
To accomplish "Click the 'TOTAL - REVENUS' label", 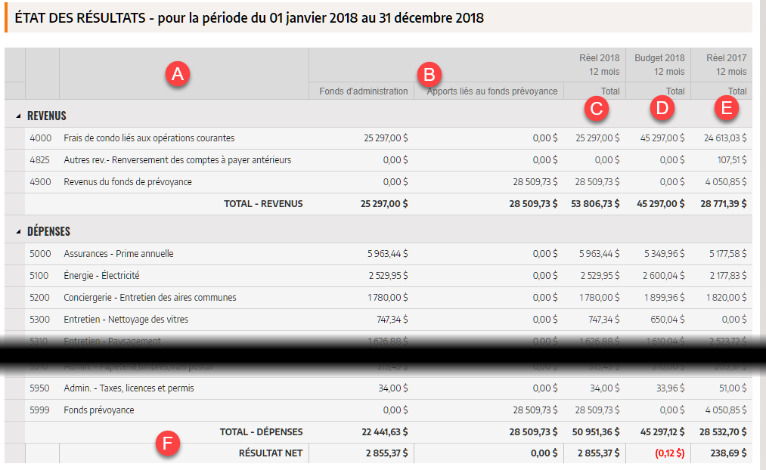I will pos(263,204).
